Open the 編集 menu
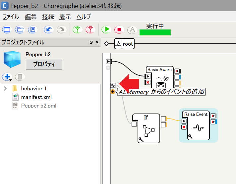236x184 pixels. (x=31, y=17)
